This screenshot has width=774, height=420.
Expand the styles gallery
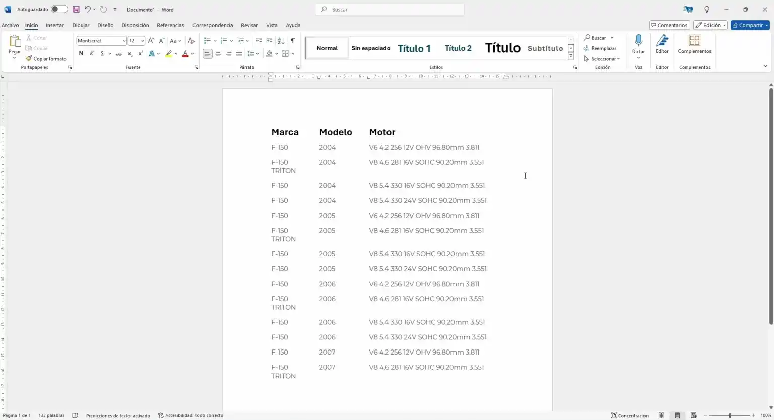coord(571,57)
